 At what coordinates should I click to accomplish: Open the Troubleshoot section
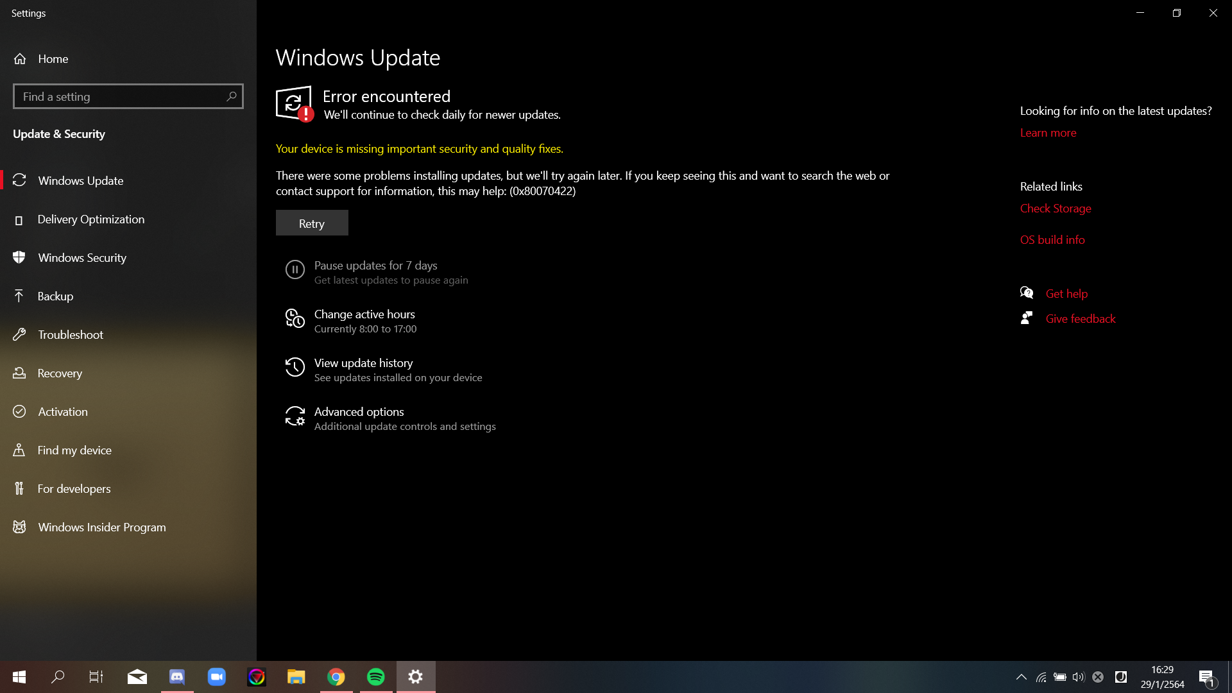point(71,335)
